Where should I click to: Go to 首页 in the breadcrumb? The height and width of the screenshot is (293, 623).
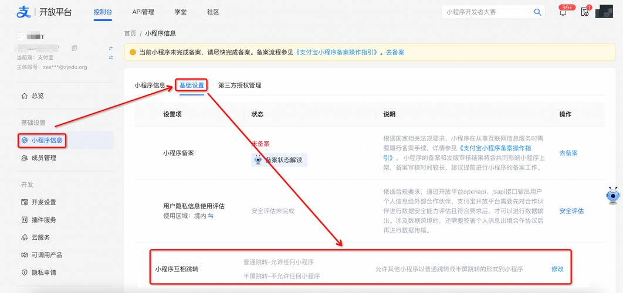coord(130,33)
